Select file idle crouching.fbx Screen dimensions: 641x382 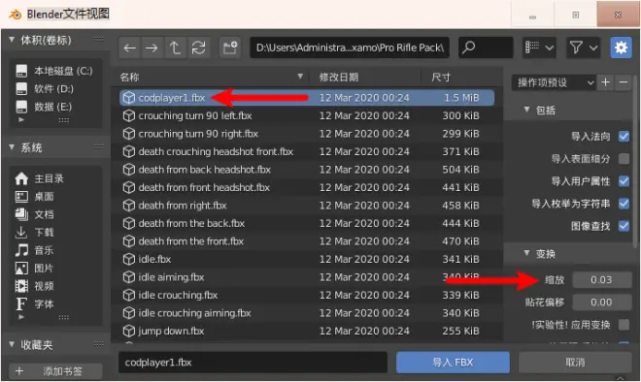(307, 296)
